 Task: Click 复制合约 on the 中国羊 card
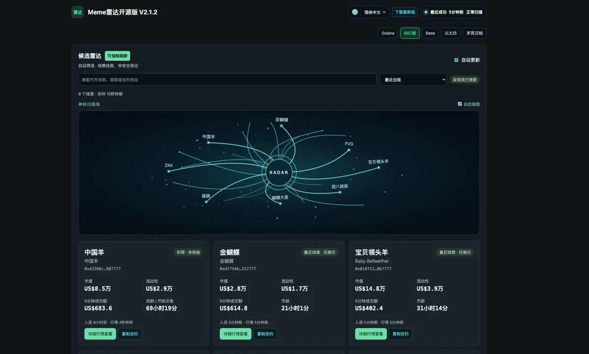pyautogui.click(x=130, y=334)
